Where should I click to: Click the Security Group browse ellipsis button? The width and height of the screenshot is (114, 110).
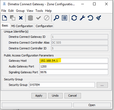pos(102,85)
